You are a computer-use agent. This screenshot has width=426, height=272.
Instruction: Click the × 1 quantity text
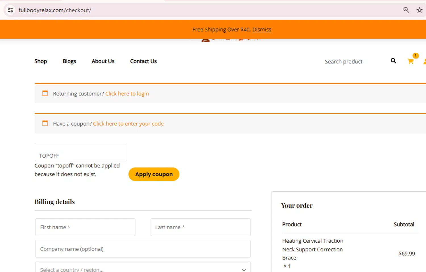click(x=287, y=266)
